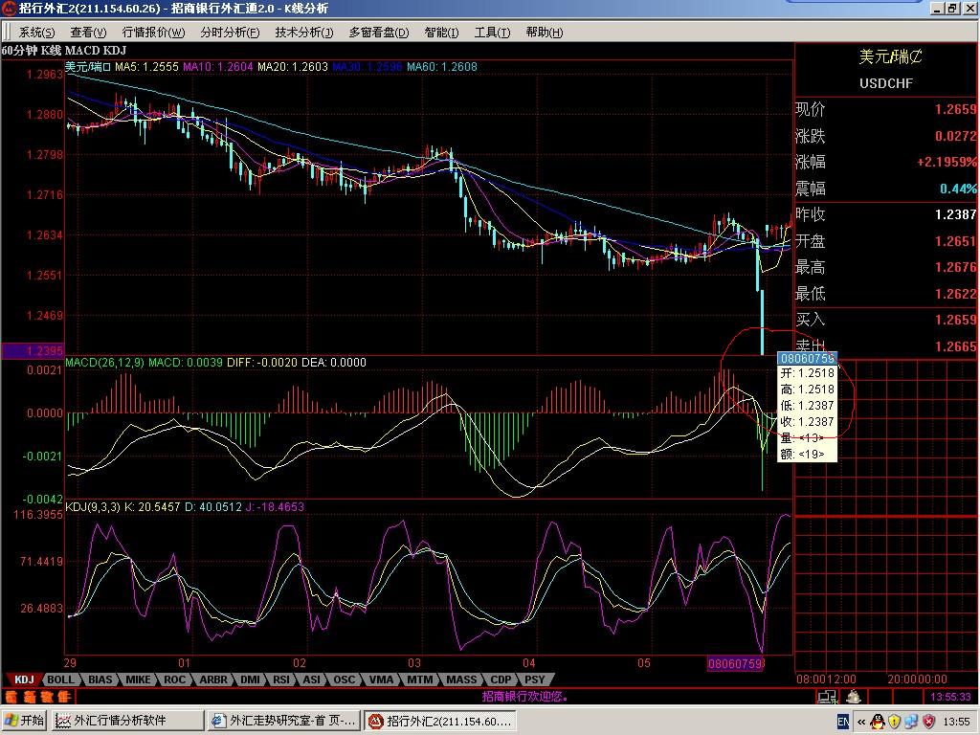Open the 系统(S) menu

click(36, 33)
